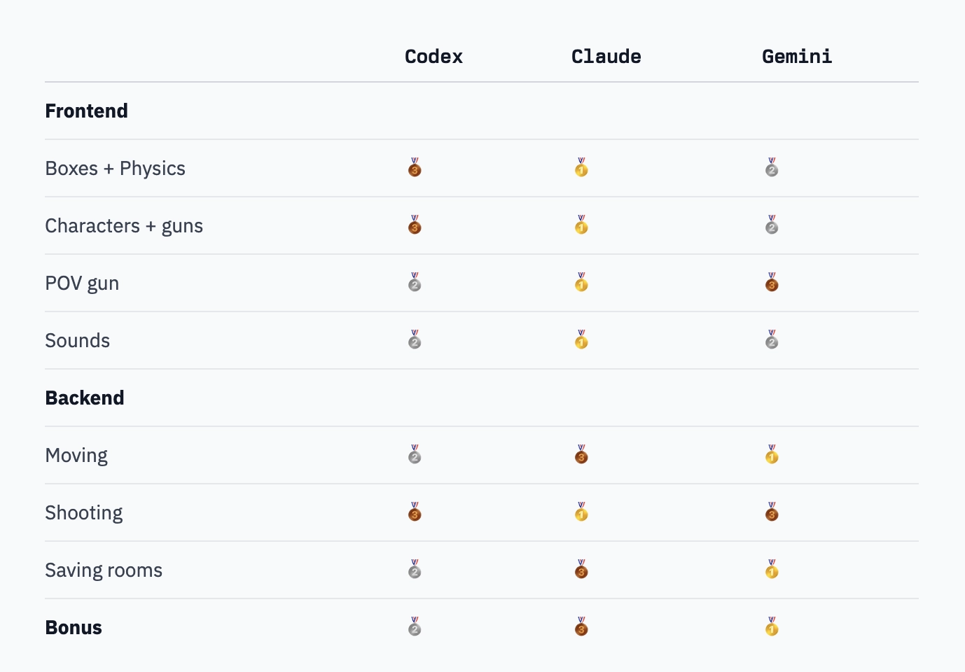Click Codex's silver medal in Bonus row
The height and width of the screenshot is (672, 965).
415,627
